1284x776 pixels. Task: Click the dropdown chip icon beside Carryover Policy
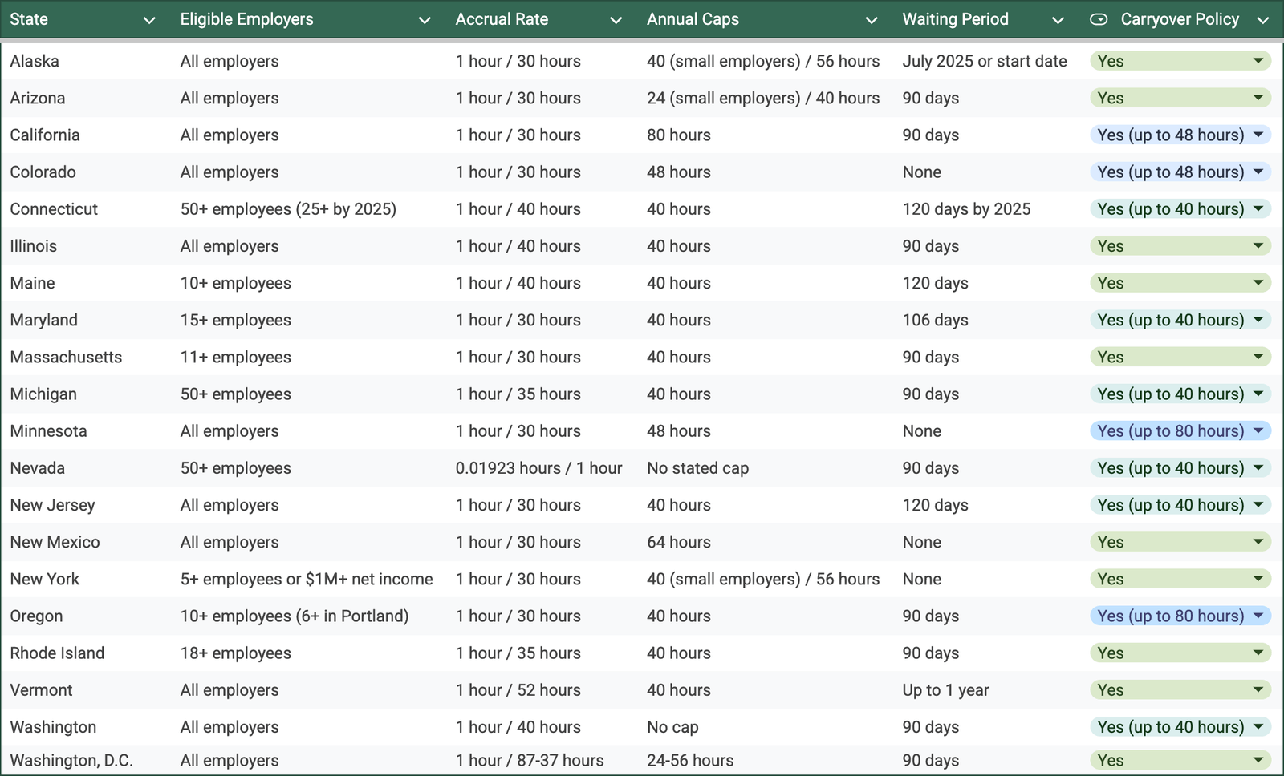point(1099,19)
